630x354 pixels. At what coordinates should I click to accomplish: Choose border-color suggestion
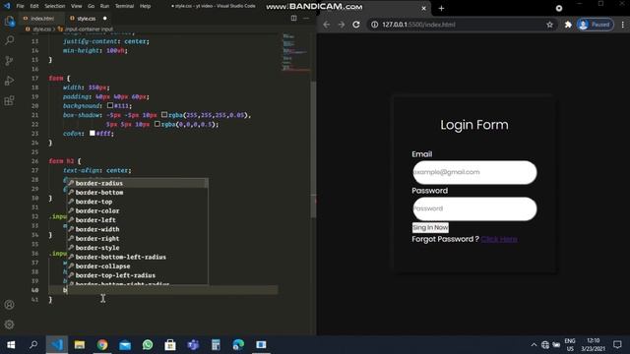pyautogui.click(x=137, y=210)
